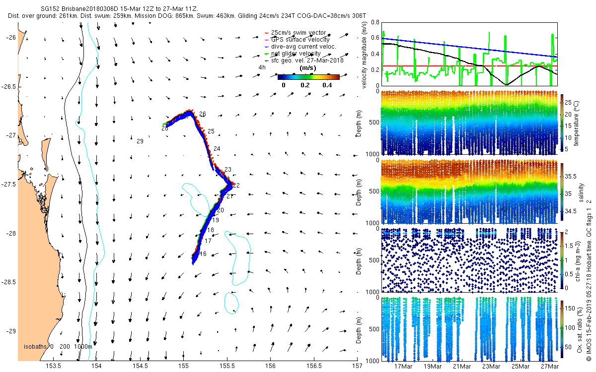Click day marker 18 on the glider track
This screenshot has height=372, width=596.
tap(211, 230)
